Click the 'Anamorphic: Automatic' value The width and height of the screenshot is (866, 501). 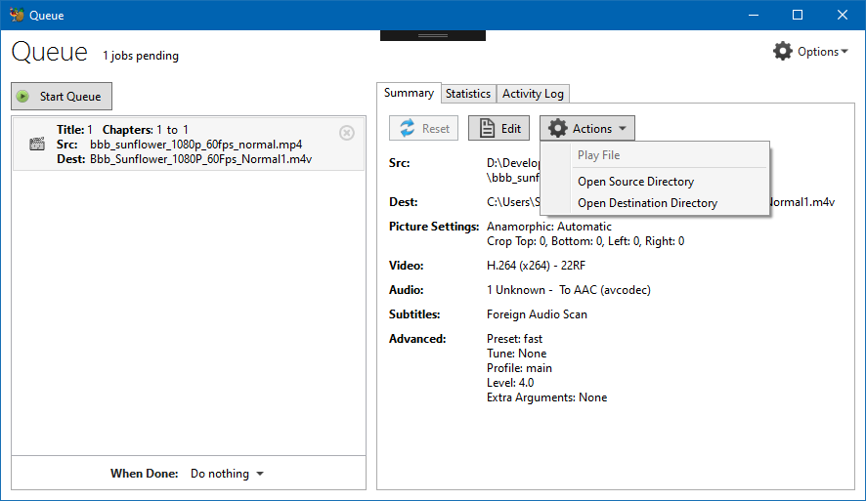pyautogui.click(x=549, y=227)
